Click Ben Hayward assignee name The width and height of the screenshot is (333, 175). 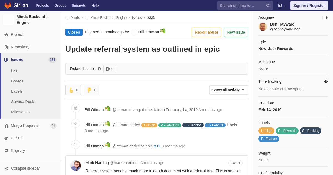(x=282, y=24)
